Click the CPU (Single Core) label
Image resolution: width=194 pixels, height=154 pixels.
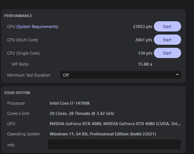pyautogui.click(x=23, y=53)
